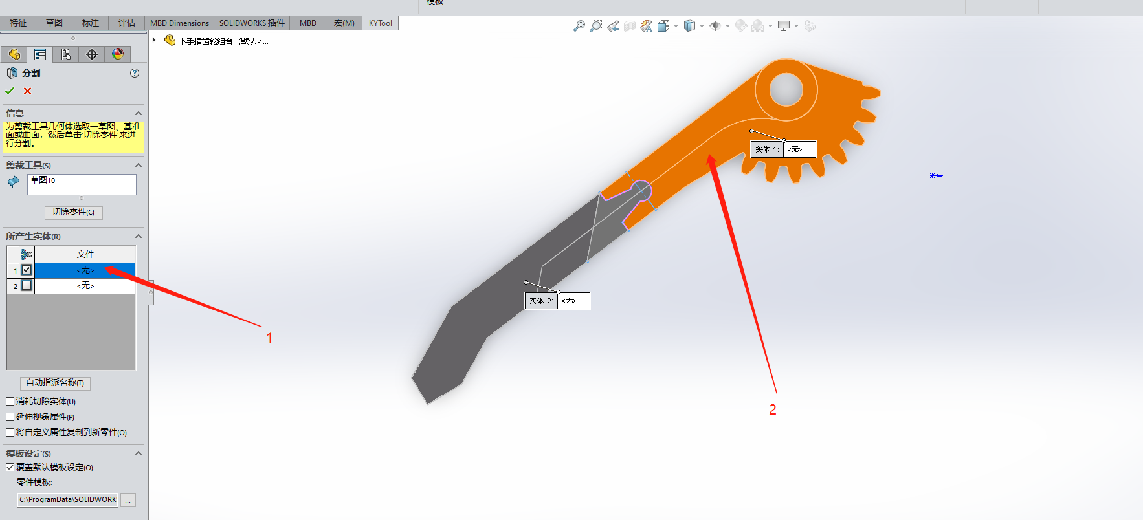Click the split feature icon beside 分割
Screen dimensions: 1143x520
[12, 73]
